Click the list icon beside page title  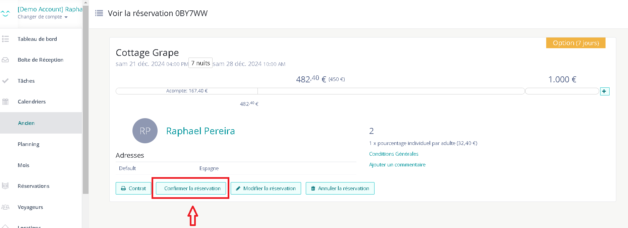pyautogui.click(x=99, y=13)
